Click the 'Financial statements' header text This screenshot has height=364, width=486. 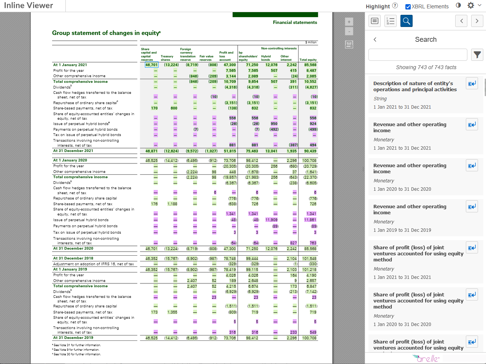(x=295, y=22)
